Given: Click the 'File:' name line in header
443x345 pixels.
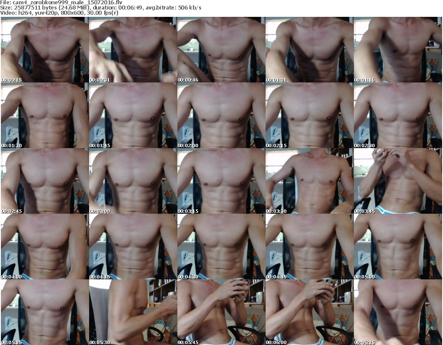Looking at the screenshot, I should (x=61, y=3).
